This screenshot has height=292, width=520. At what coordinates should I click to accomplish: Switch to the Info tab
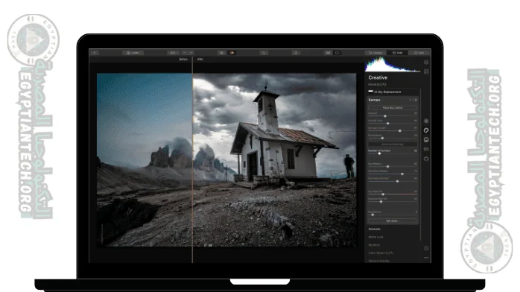(419, 53)
